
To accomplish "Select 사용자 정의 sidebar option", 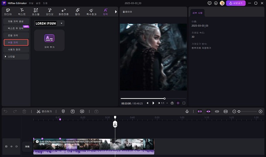I will (x=16, y=50).
